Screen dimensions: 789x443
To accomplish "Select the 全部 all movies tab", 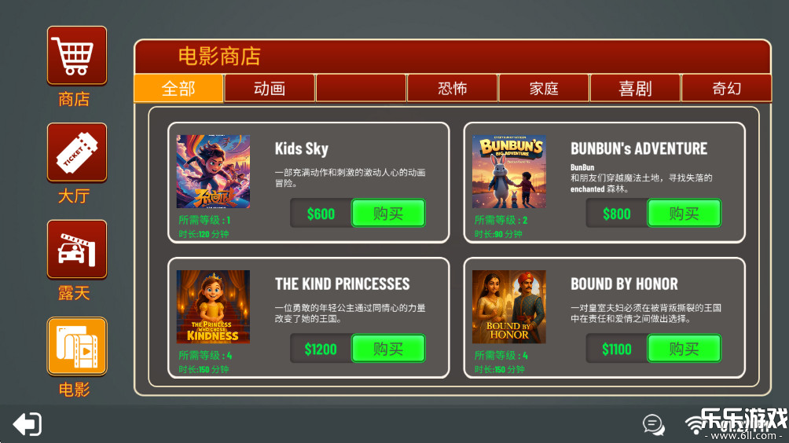I will coord(178,89).
